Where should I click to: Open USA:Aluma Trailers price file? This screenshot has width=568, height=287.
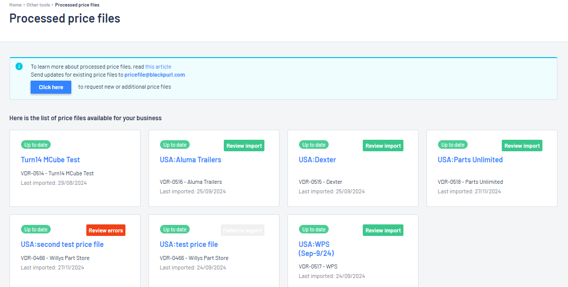pyautogui.click(x=191, y=159)
